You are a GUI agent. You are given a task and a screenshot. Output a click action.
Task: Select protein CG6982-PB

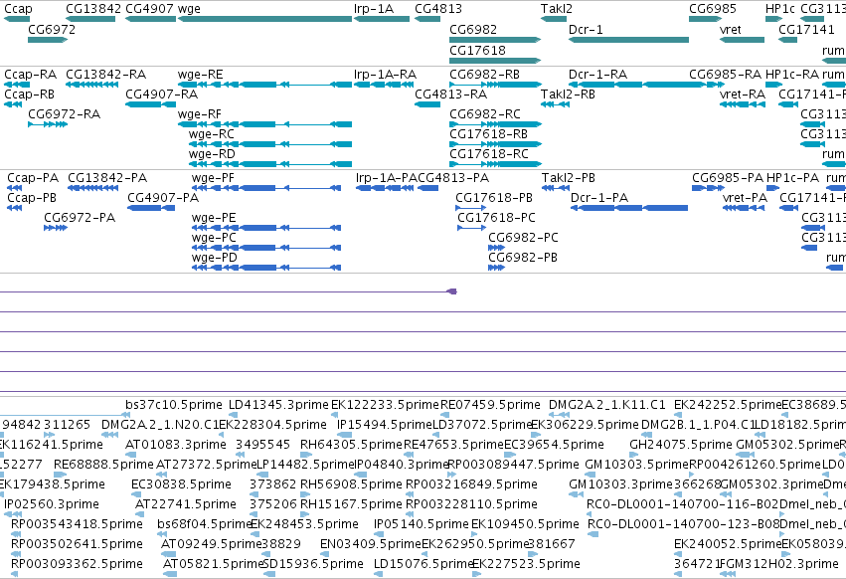tap(497, 268)
